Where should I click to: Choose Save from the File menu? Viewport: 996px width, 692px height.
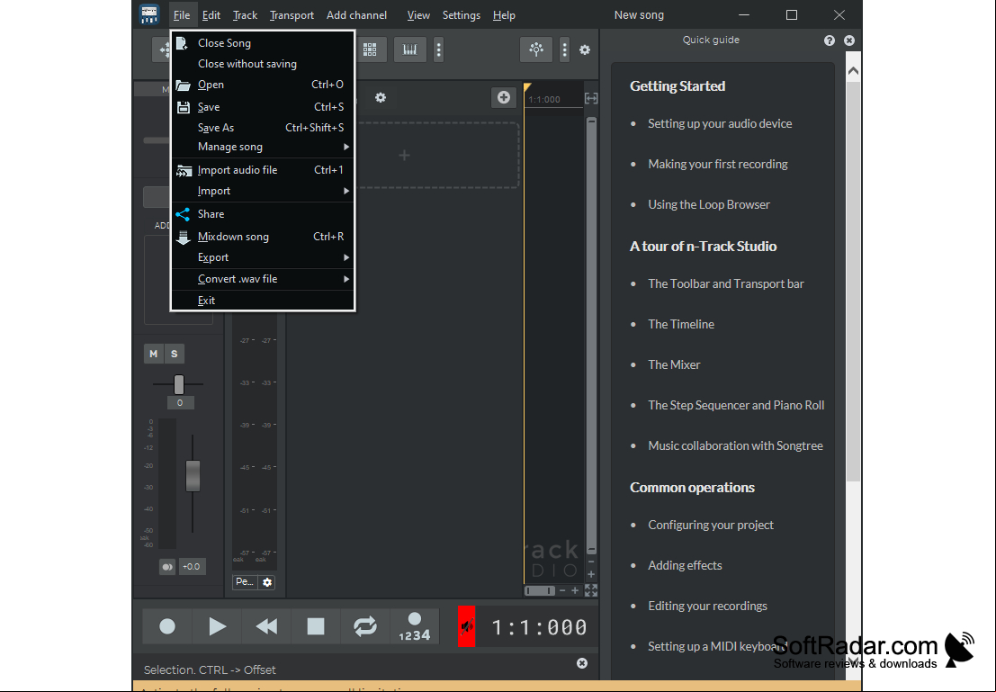point(263,107)
